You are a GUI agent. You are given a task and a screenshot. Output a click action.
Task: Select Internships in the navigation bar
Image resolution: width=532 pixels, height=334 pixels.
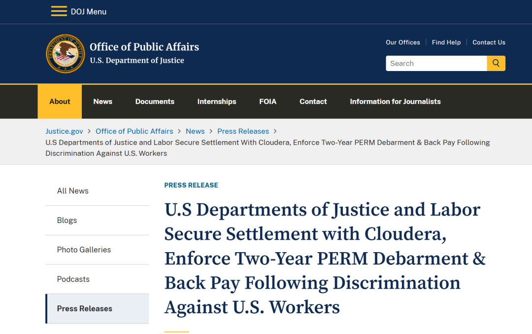click(217, 102)
